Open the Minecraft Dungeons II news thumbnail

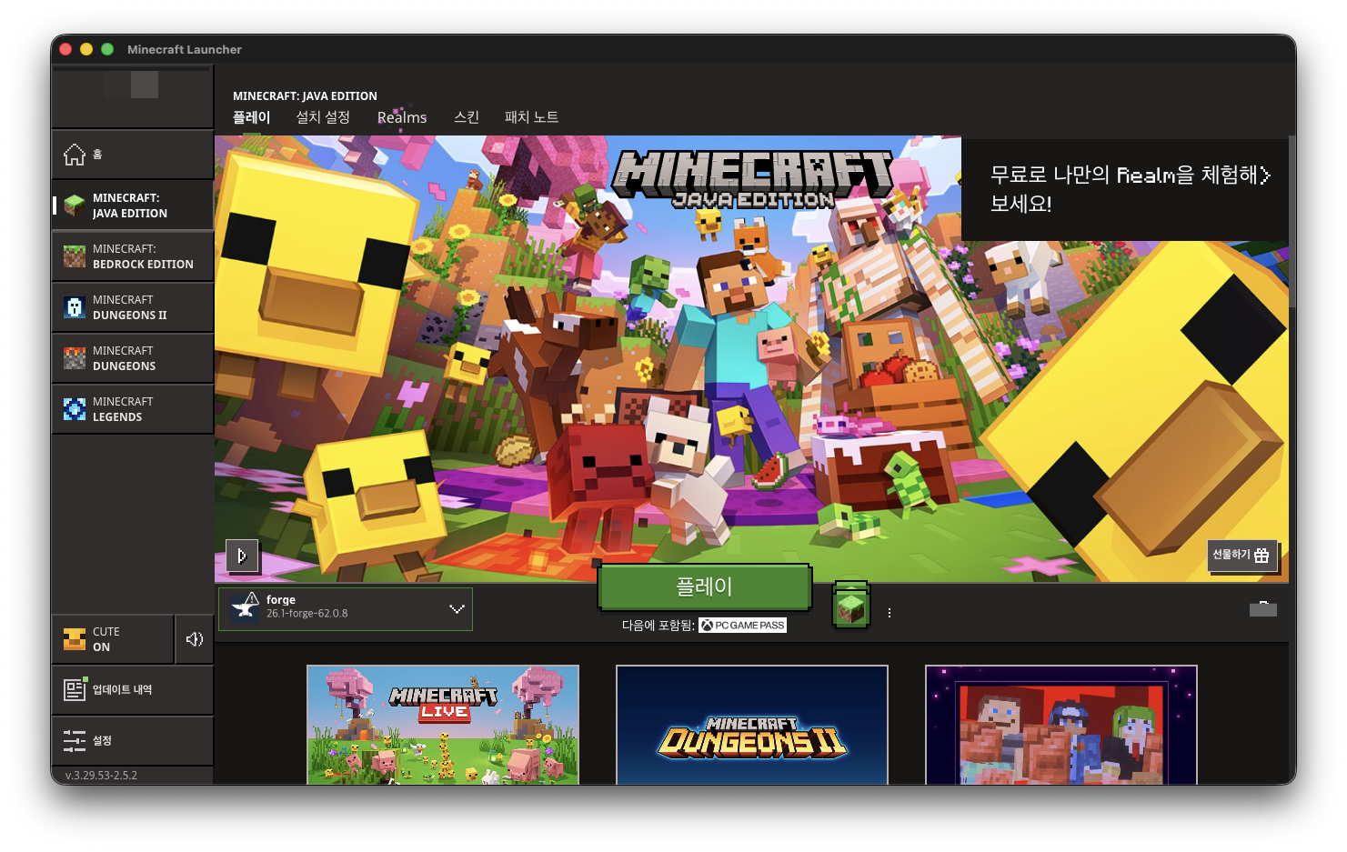(752, 725)
